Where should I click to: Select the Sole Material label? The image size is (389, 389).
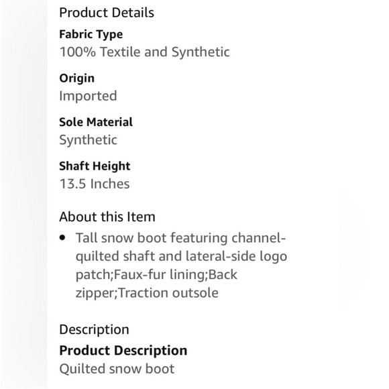coord(96,122)
